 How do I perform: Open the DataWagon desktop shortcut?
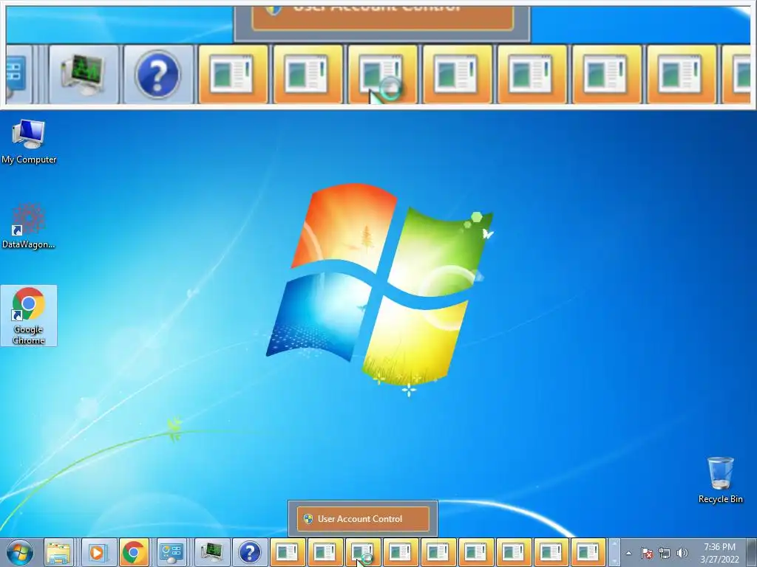pyautogui.click(x=29, y=226)
